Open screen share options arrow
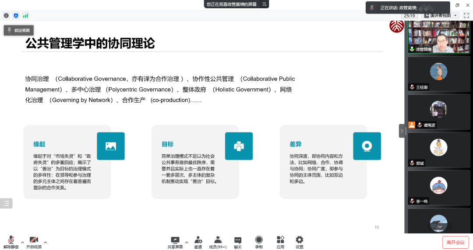Screen dimensions: 473x250 click(x=187, y=242)
